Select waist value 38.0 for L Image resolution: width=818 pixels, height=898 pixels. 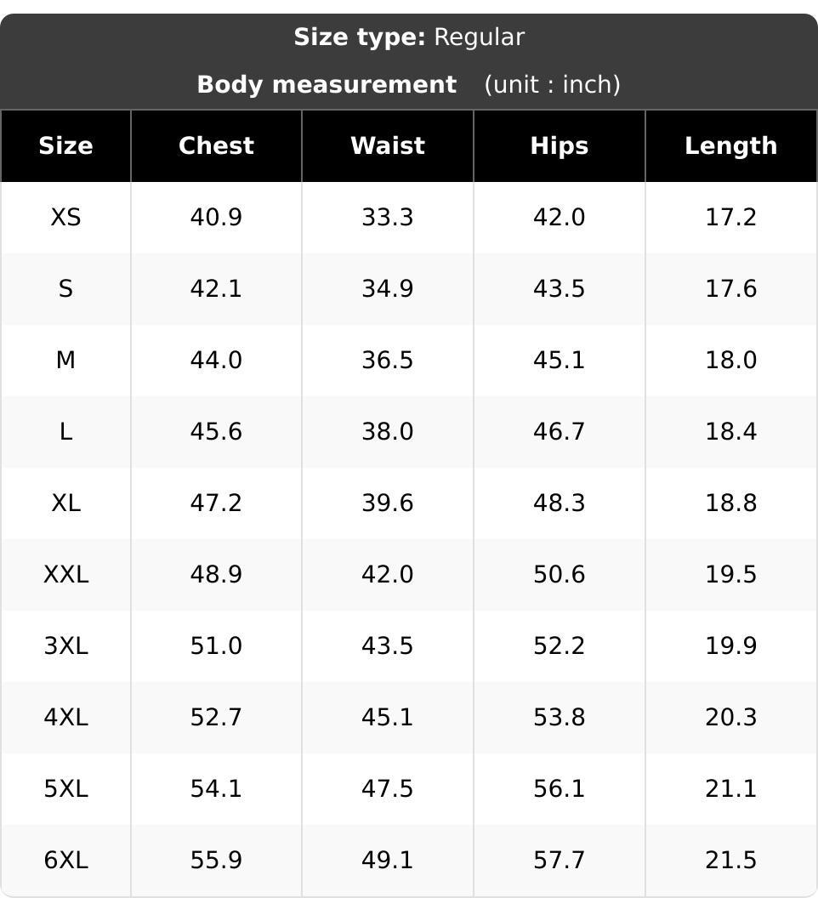[x=388, y=431]
